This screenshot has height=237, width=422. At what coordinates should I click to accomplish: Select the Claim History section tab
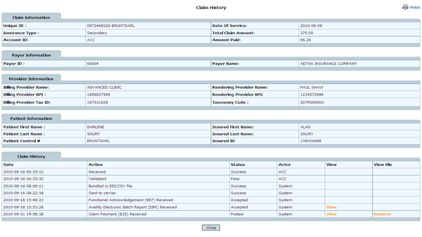[x=31, y=156]
